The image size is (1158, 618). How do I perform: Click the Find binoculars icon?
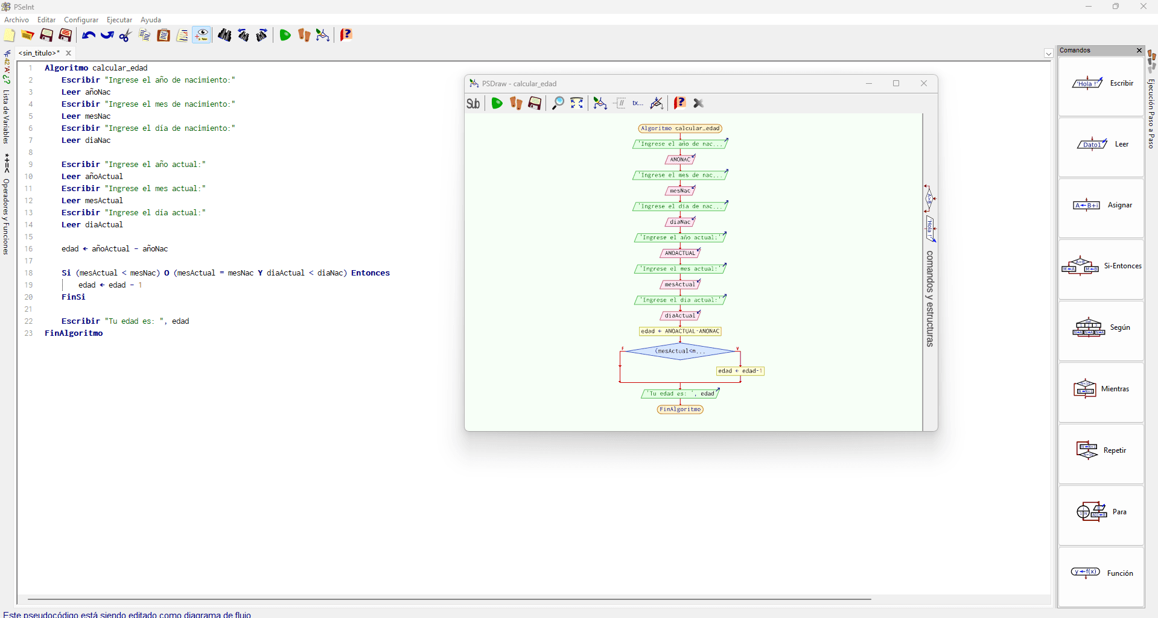point(224,36)
